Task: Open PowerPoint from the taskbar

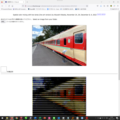Action: [45, 118]
